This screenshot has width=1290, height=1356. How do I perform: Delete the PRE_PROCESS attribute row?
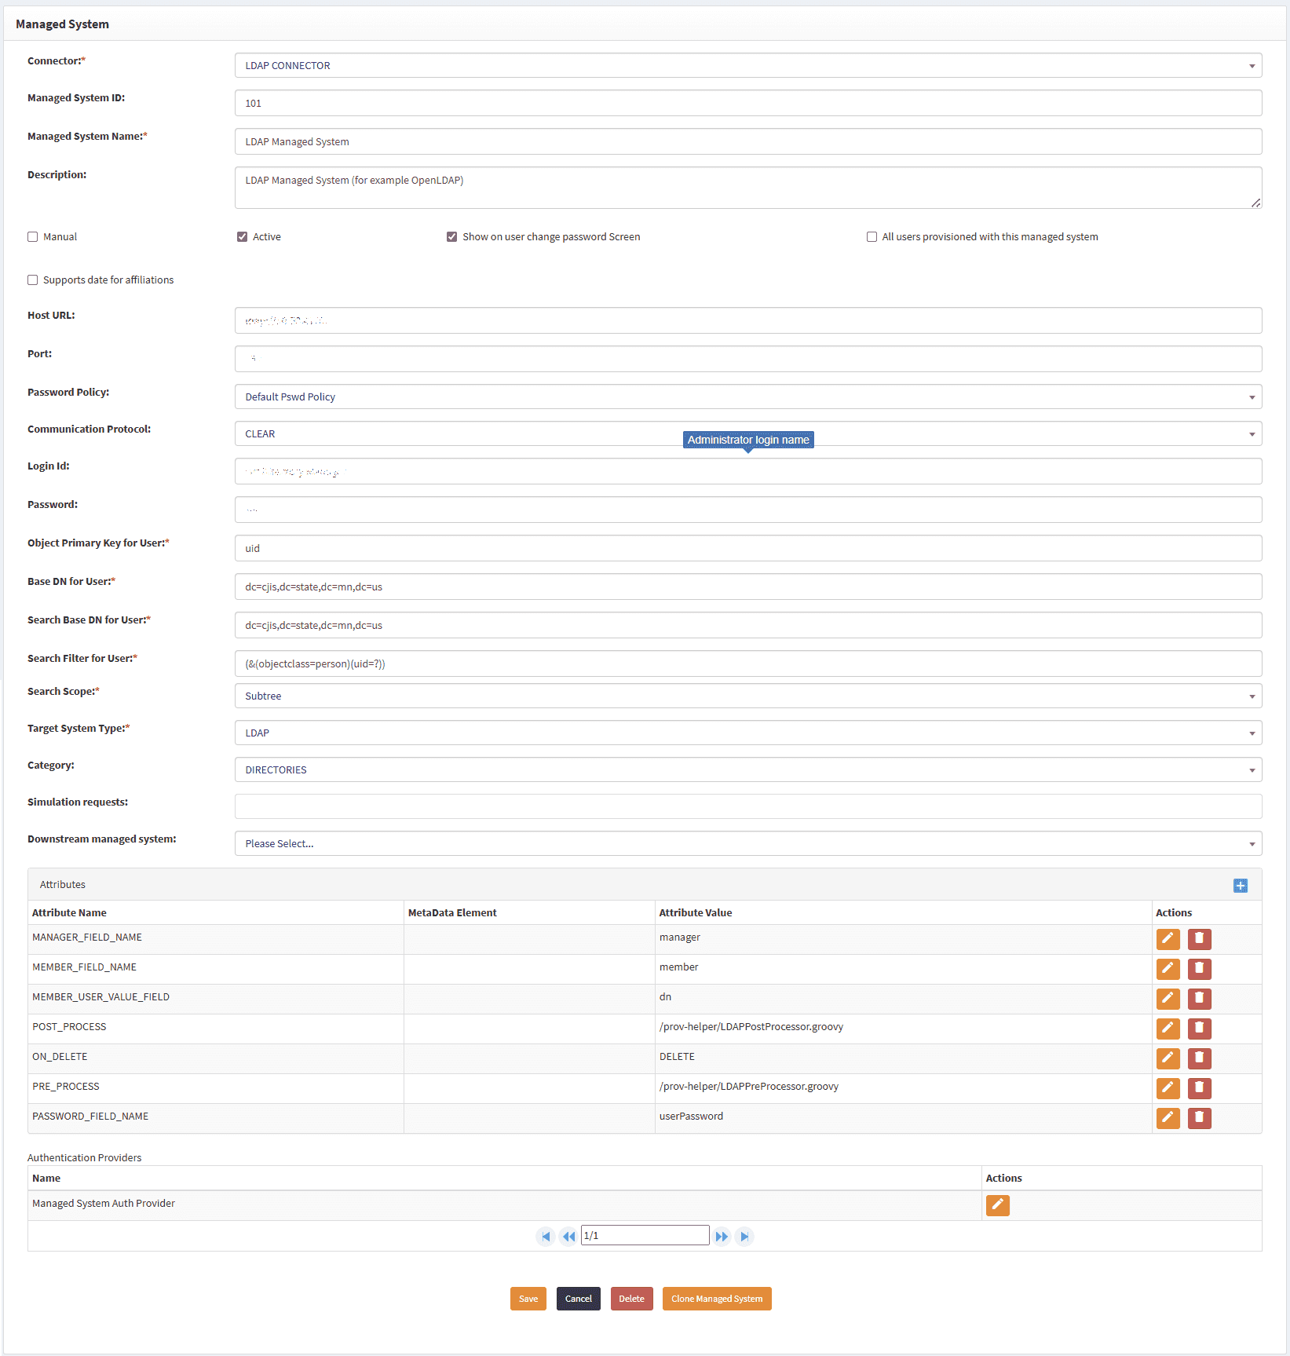pos(1199,1088)
